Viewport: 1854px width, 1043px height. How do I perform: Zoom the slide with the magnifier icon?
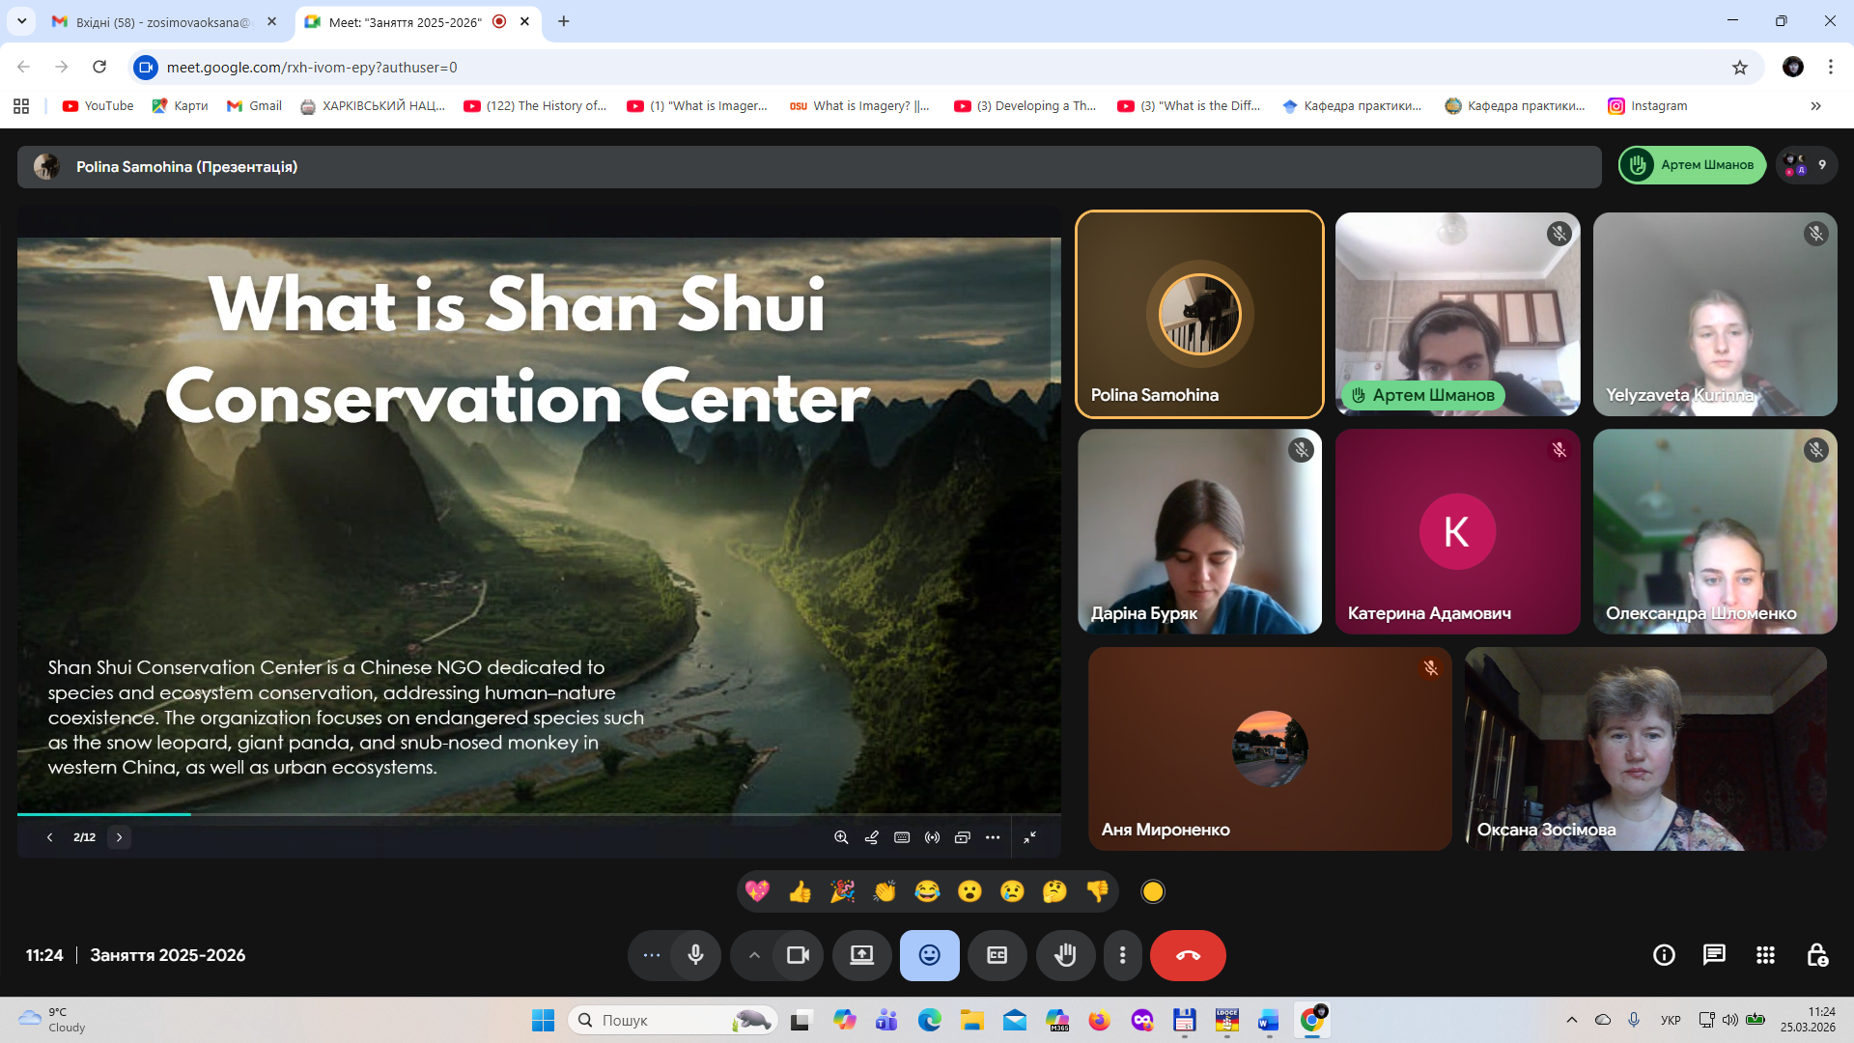tap(841, 837)
